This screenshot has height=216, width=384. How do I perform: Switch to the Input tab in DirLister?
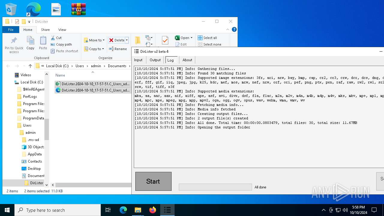138,60
